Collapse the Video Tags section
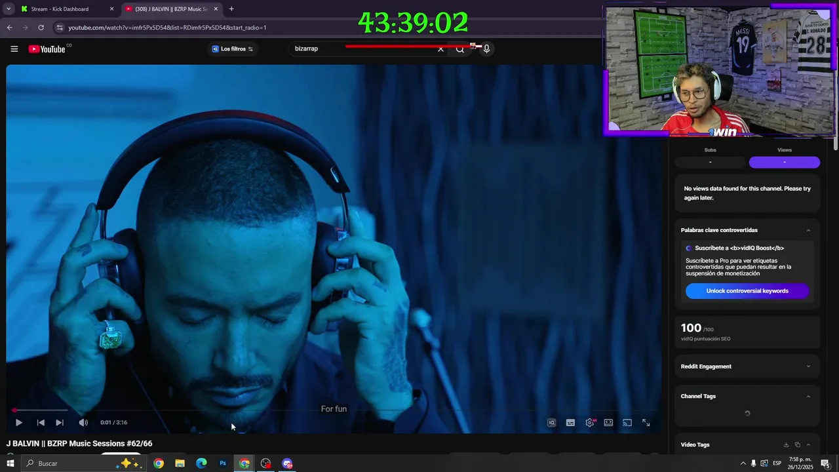 tap(808, 444)
